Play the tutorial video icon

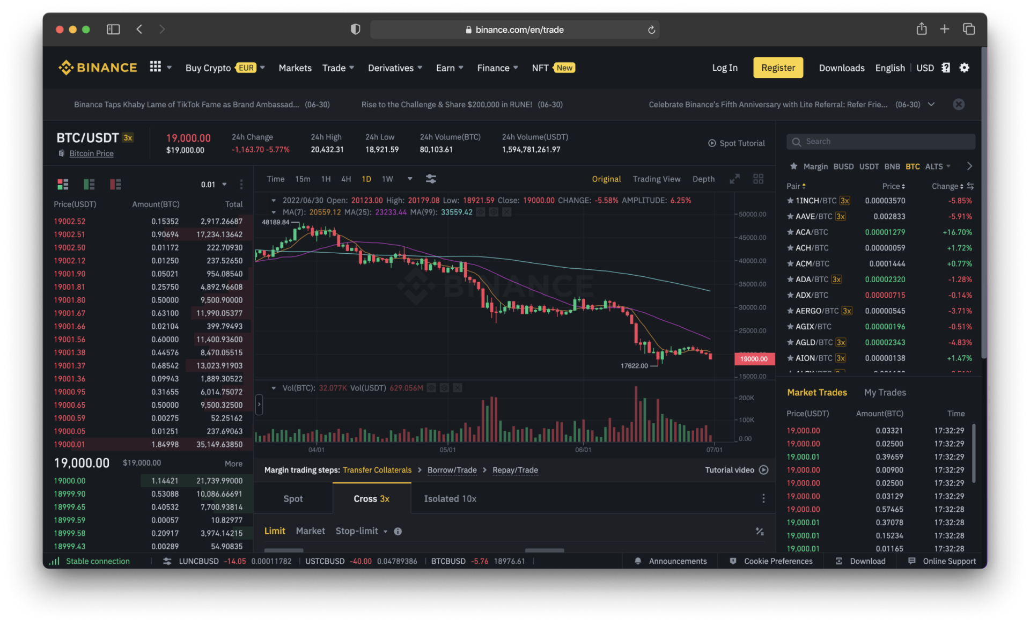click(764, 470)
